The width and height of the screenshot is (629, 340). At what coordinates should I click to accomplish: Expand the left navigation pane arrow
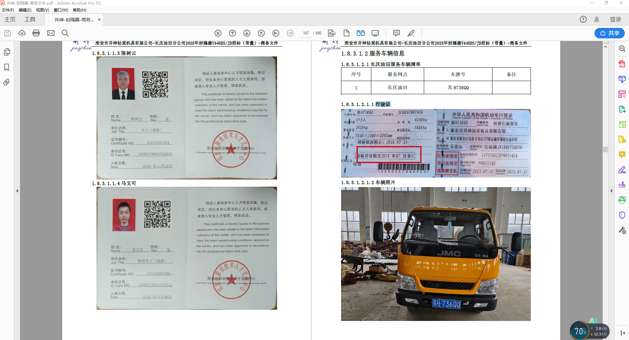click(17, 191)
